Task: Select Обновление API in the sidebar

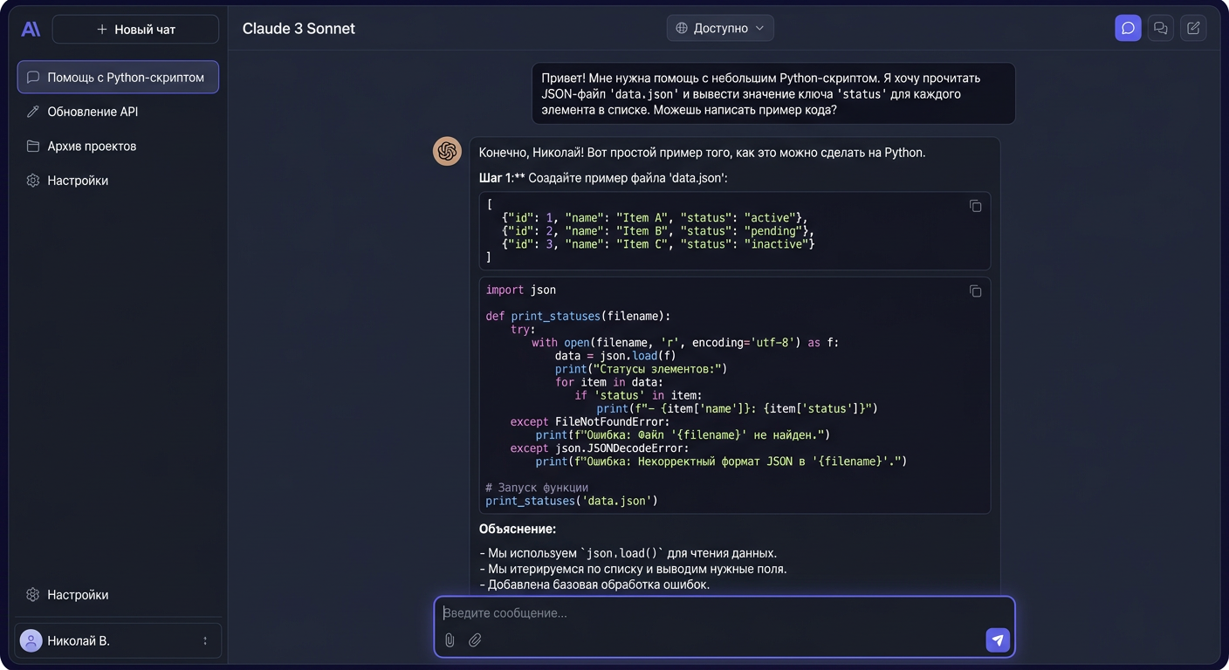Action: 93,112
